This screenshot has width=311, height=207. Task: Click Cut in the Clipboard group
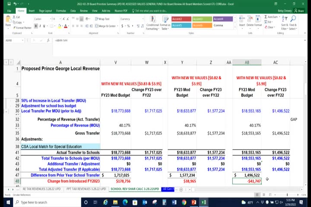(x=16, y=17)
